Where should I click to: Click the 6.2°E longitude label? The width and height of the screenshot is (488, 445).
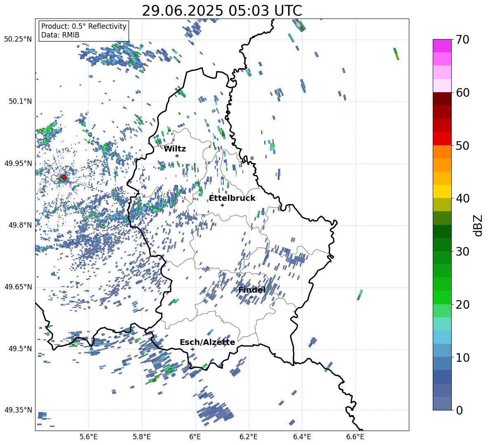point(249,437)
